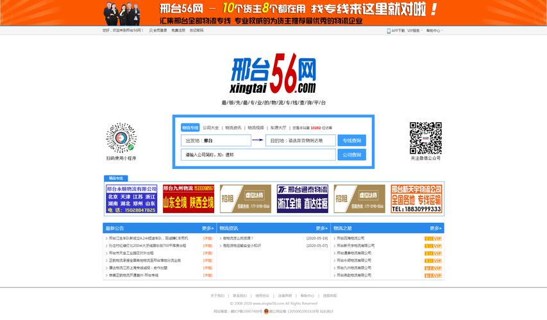The width and height of the screenshot is (547, 320).
Task: Click the 帮助中心 footer link
Action: tap(307, 296)
